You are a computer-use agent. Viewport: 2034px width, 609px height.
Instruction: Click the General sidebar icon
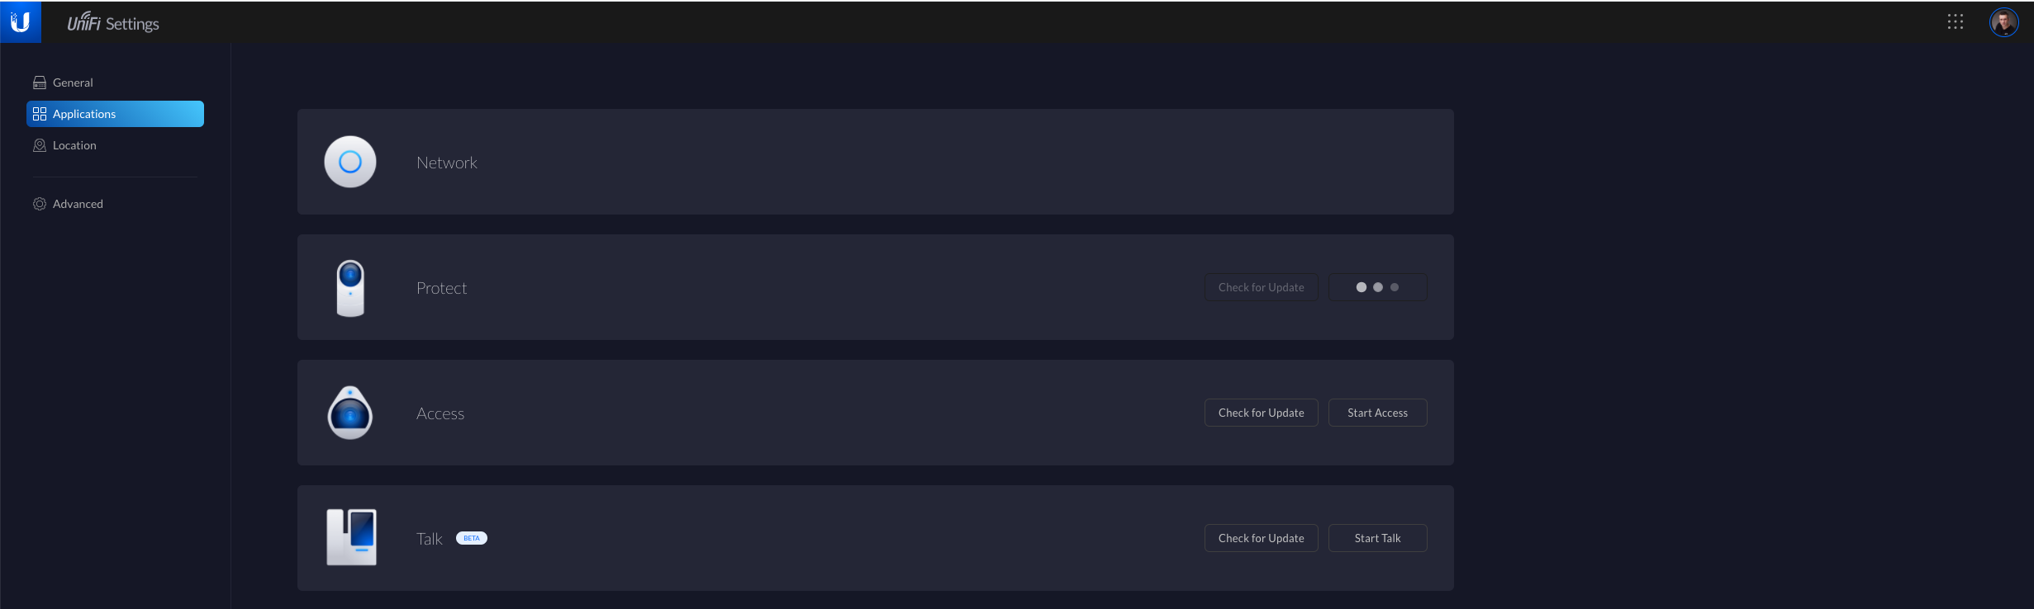pos(40,83)
